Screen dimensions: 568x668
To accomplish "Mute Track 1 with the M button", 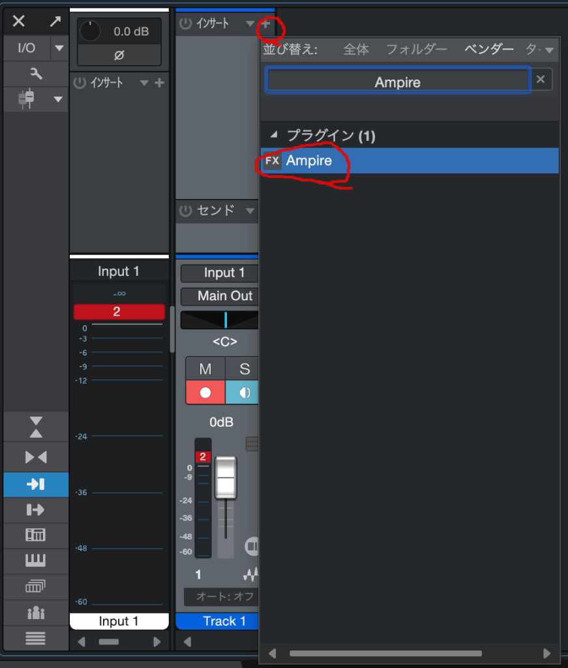I will point(205,369).
